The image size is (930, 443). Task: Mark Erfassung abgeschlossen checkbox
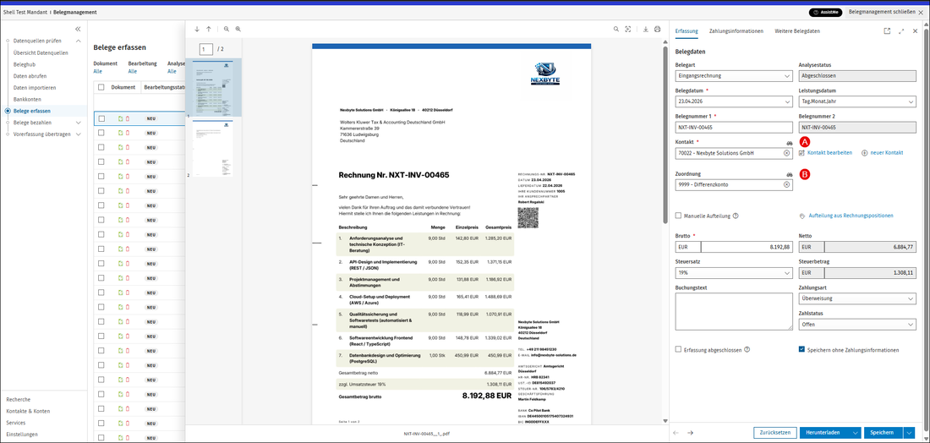tap(679, 350)
